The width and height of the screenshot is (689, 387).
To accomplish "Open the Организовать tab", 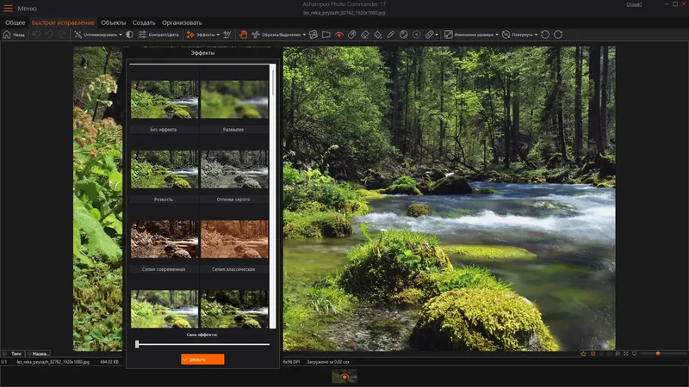I will point(182,22).
